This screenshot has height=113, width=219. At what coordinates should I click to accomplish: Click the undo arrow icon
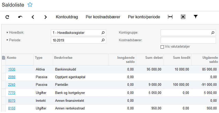pos(20,17)
